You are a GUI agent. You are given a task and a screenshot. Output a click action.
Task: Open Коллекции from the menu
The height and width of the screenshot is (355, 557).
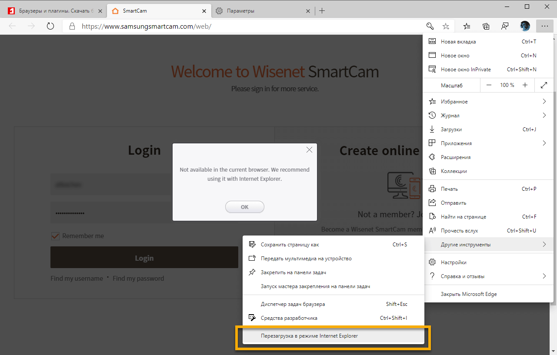pos(487,171)
